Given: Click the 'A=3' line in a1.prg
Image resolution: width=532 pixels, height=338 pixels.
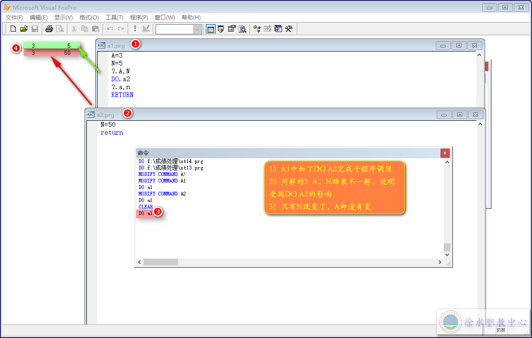Looking at the screenshot, I should pyautogui.click(x=117, y=55).
